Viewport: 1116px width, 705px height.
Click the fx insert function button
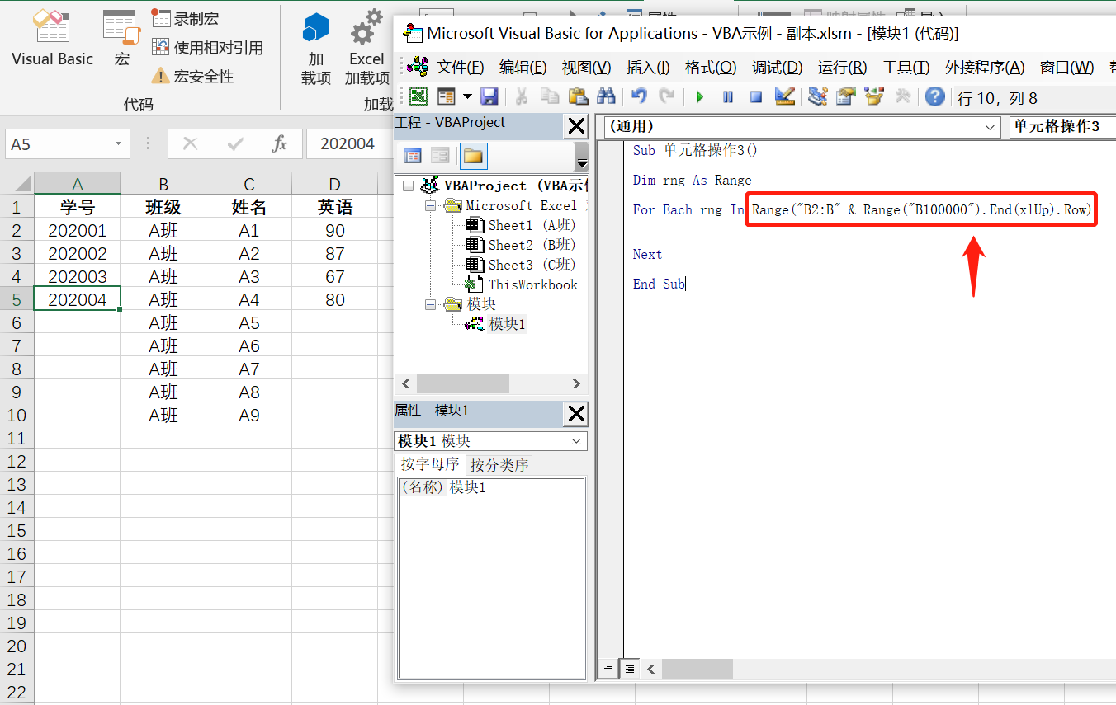click(280, 144)
